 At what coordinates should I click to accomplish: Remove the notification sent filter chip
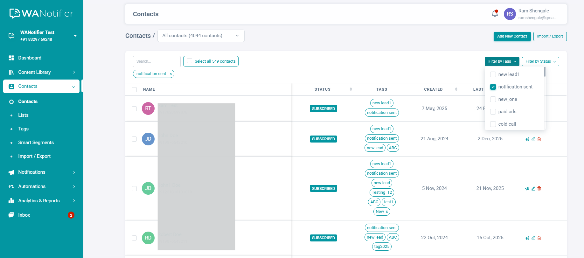pyautogui.click(x=171, y=74)
